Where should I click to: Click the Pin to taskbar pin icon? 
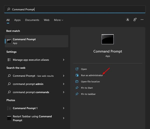point(77,94)
